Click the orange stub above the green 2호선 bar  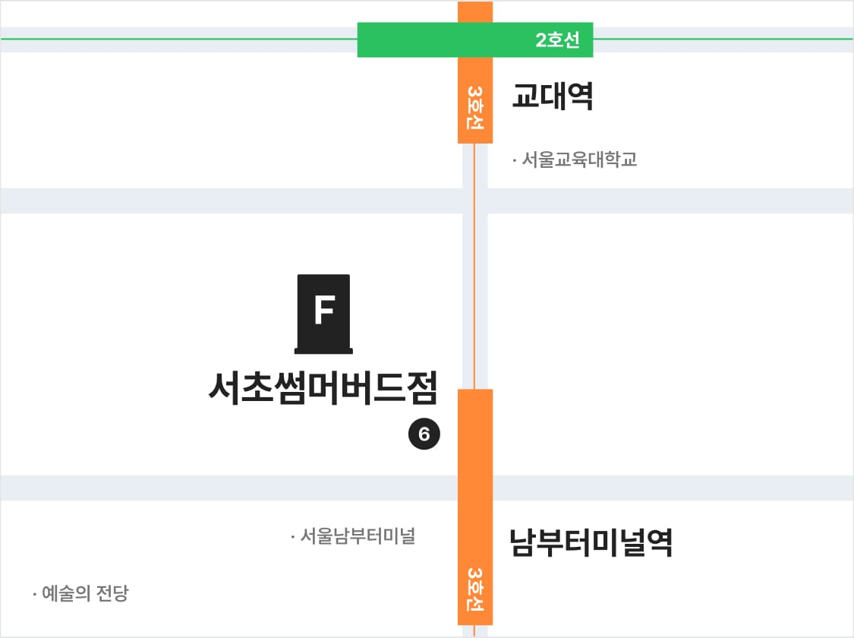475,11
